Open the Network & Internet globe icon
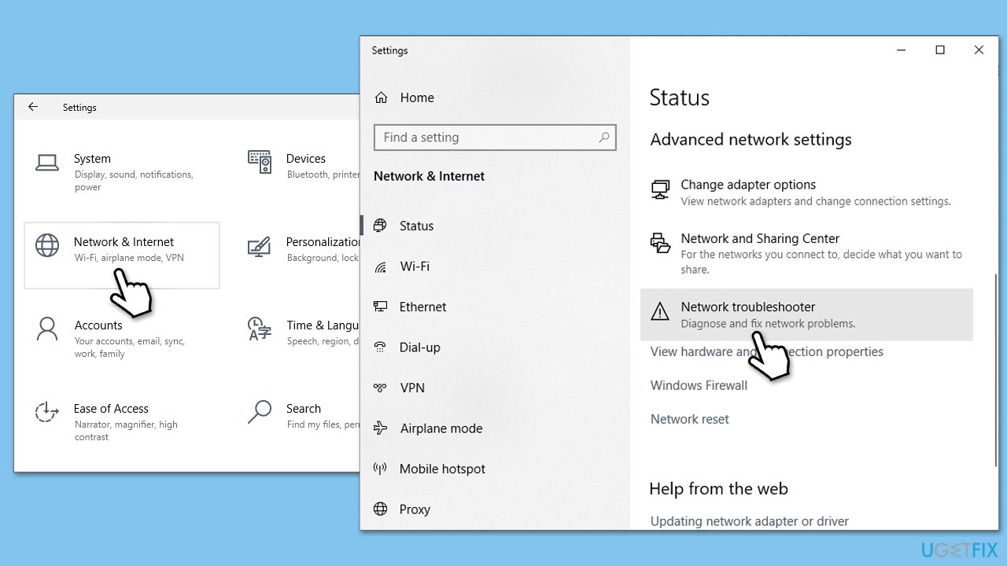This screenshot has height=566, width=1007. (x=47, y=245)
